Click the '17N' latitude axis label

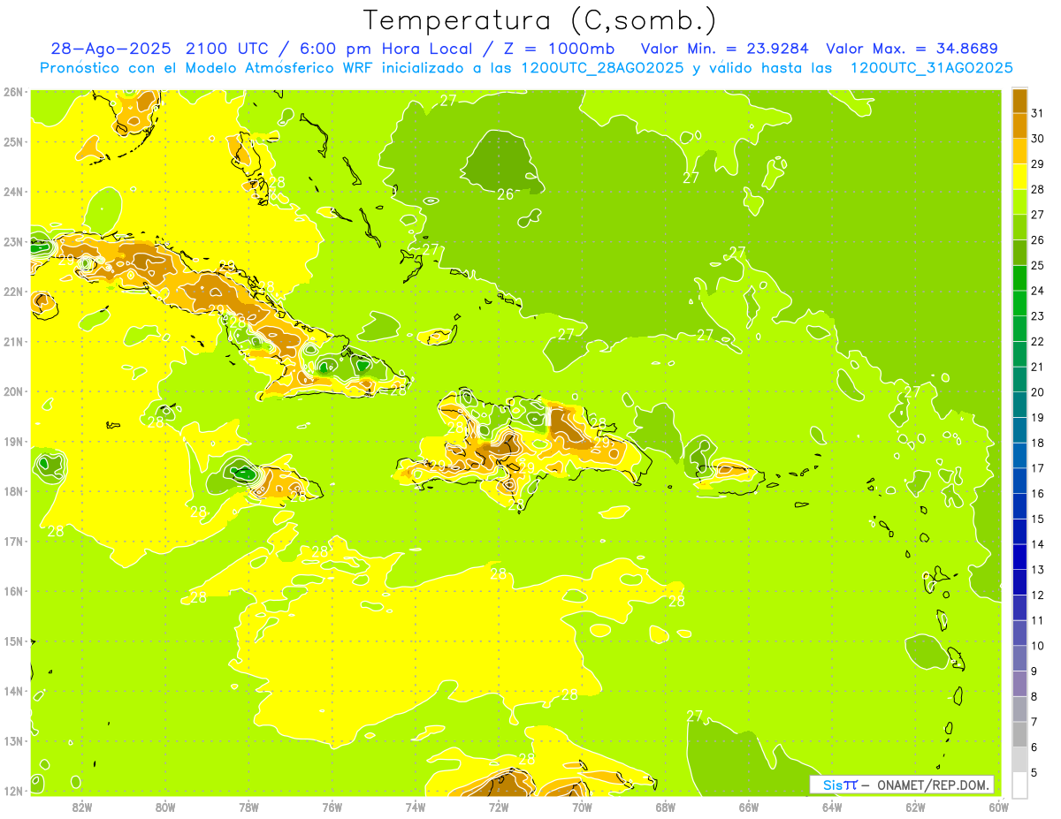point(13,542)
